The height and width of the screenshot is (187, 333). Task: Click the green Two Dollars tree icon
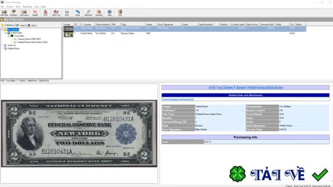pos(12,36)
